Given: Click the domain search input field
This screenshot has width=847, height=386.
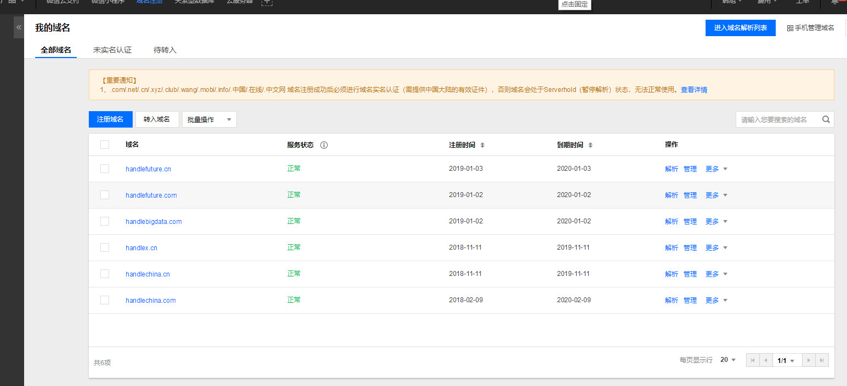Looking at the screenshot, I should click(777, 119).
